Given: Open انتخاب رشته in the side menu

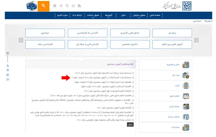Looking at the screenshot, I should [x=165, y=117].
